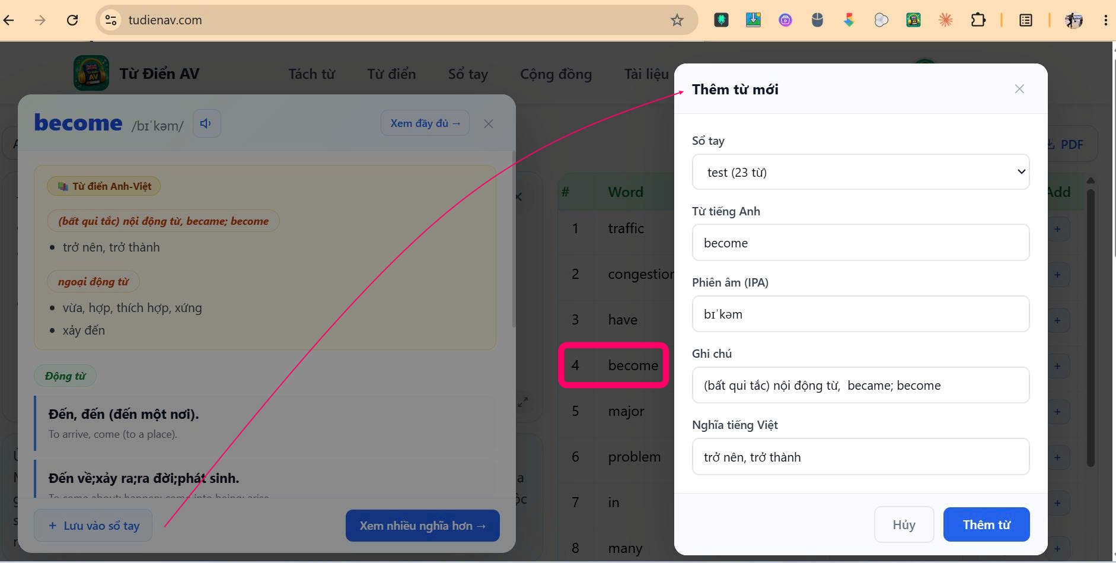
Task: Open site information icon beside the URL
Action: tap(111, 20)
